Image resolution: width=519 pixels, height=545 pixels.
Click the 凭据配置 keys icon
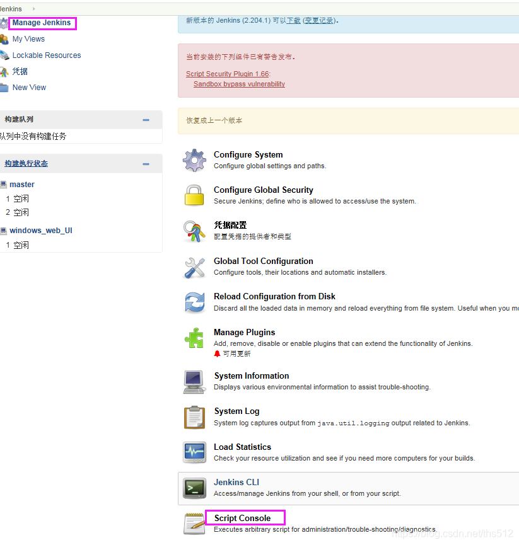[194, 231]
